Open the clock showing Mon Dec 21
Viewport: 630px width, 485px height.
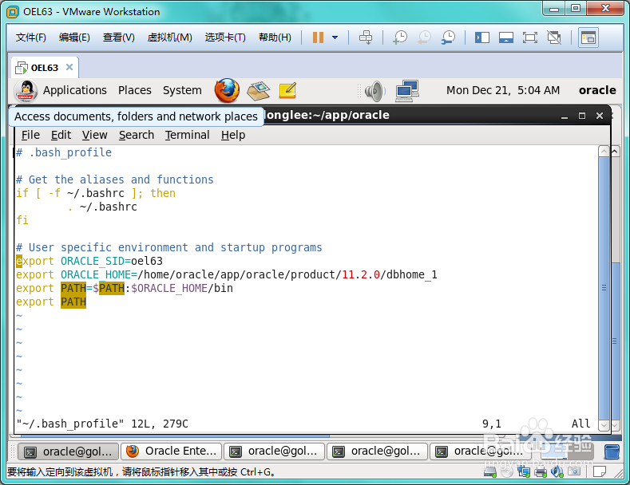(x=502, y=90)
